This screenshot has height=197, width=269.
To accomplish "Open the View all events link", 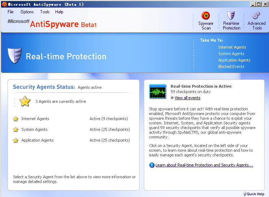I will pos(188,98).
